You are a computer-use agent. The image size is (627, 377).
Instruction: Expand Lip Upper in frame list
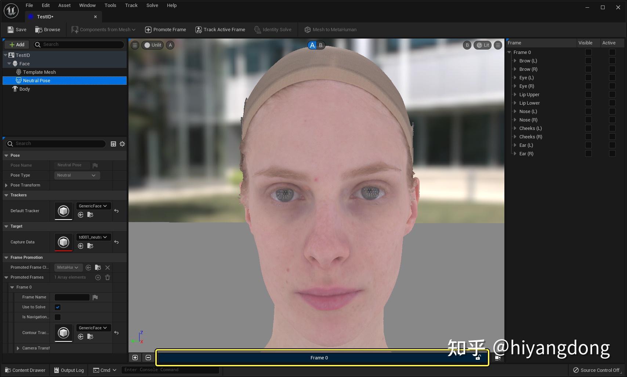click(x=515, y=95)
